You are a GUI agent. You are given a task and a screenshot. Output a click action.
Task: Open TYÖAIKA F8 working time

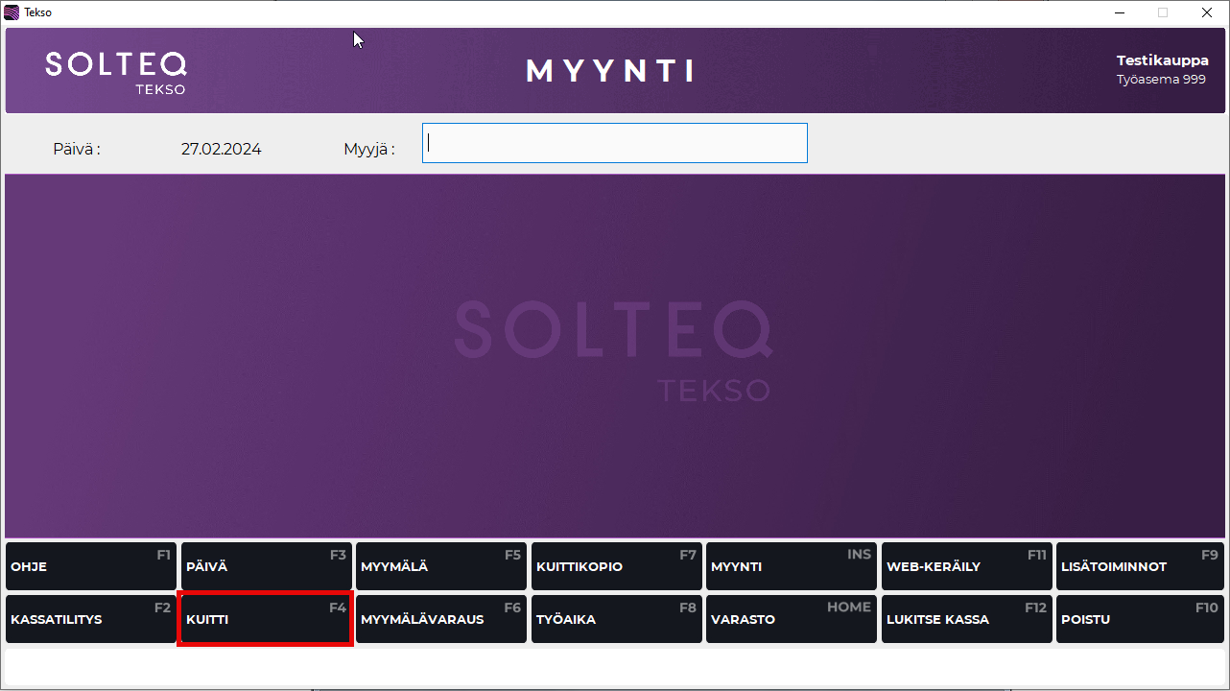pos(616,619)
